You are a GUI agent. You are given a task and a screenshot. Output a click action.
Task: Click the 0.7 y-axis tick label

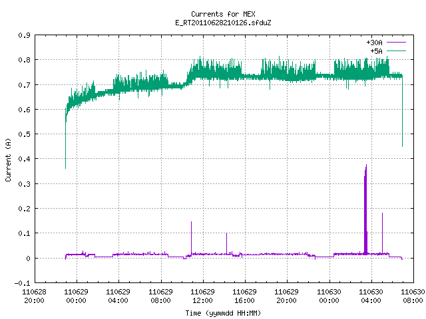pos(24,85)
